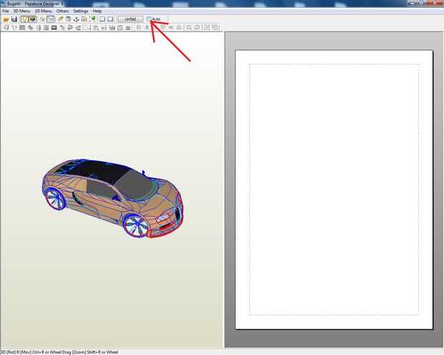Click the first window layout square icon

click(102, 19)
